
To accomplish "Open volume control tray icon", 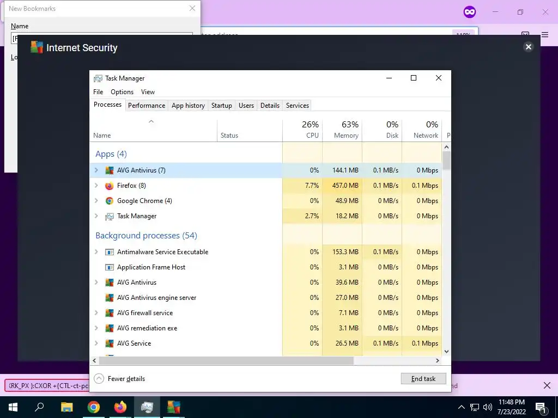I will pyautogui.click(x=488, y=407).
